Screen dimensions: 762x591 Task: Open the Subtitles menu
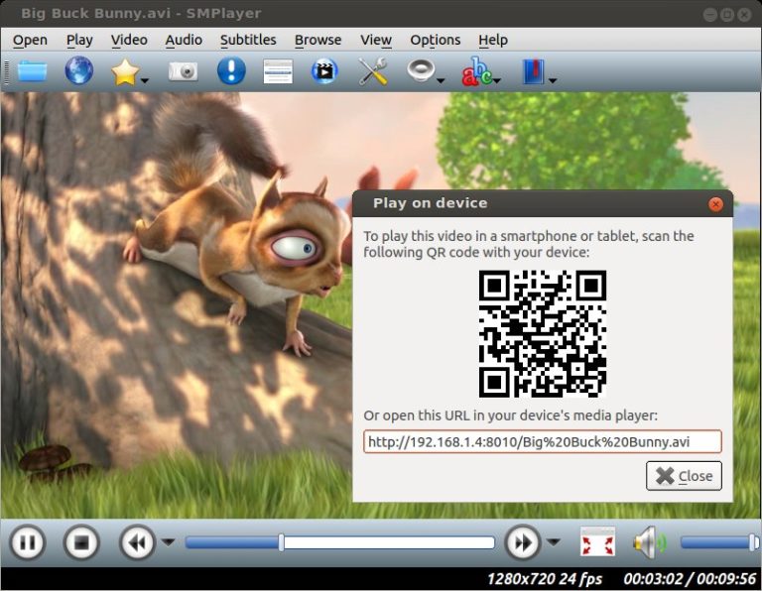tap(248, 40)
